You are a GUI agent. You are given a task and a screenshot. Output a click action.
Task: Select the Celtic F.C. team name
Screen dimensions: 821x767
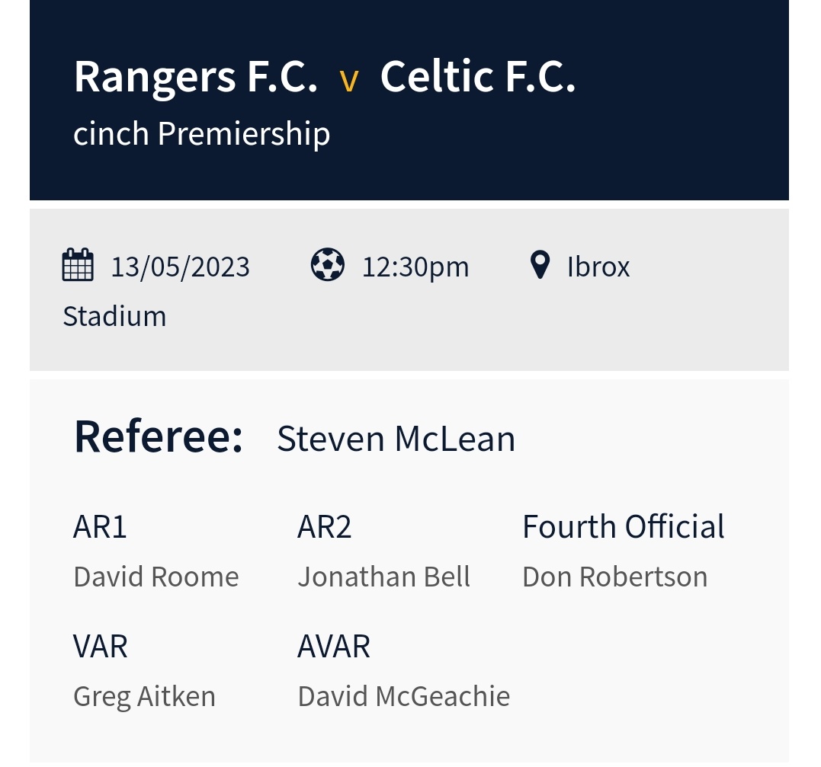point(477,77)
